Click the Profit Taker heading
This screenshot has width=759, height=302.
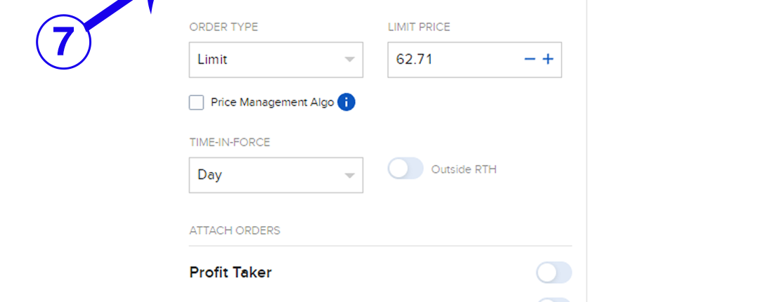(x=231, y=273)
